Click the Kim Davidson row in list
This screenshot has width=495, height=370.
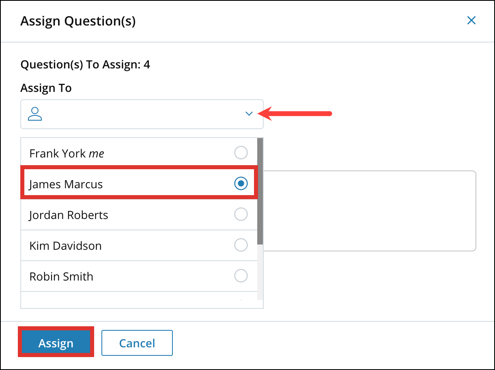(122, 245)
